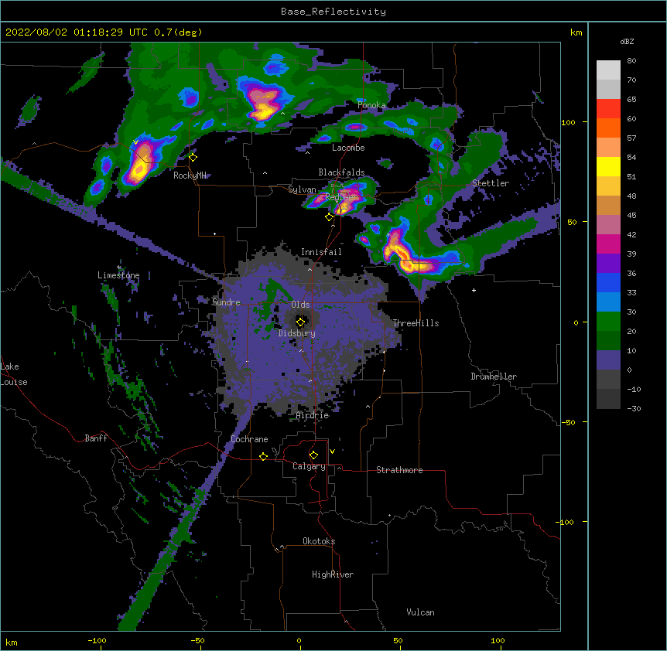Screen dimensions: 667x651
Task: Click the Sylvan label
Action: tap(302, 189)
